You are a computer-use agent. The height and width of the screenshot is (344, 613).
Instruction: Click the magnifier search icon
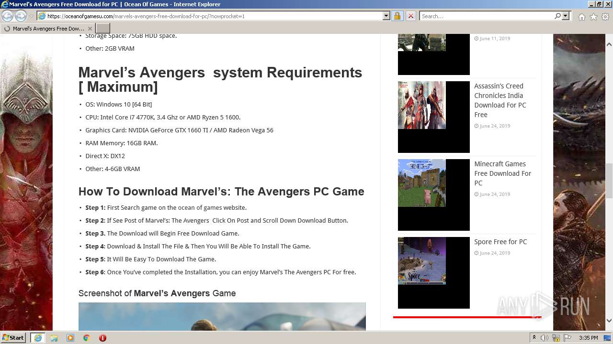(557, 16)
